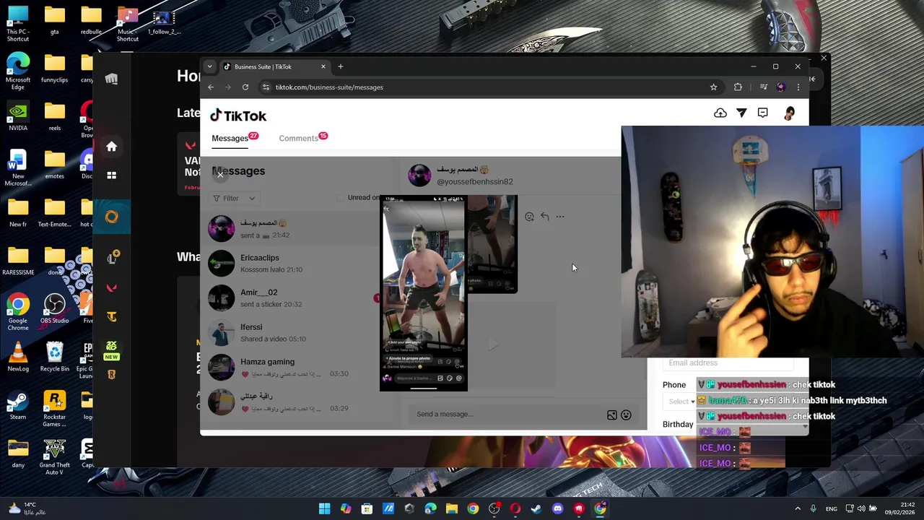Go back in the Chrome browser
The height and width of the screenshot is (520, 924).
click(211, 87)
